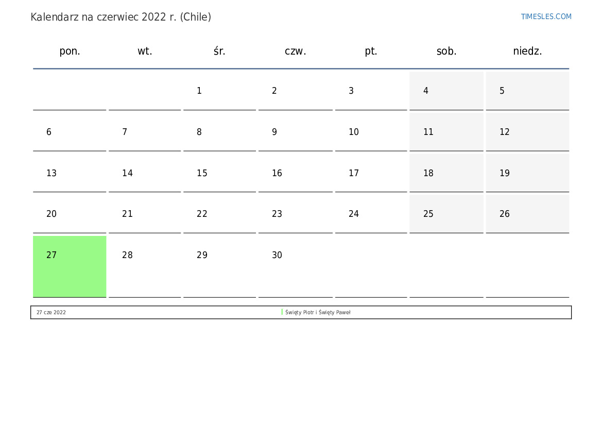Select day 10 in the calendar
This screenshot has width=602, height=426.
coord(370,132)
